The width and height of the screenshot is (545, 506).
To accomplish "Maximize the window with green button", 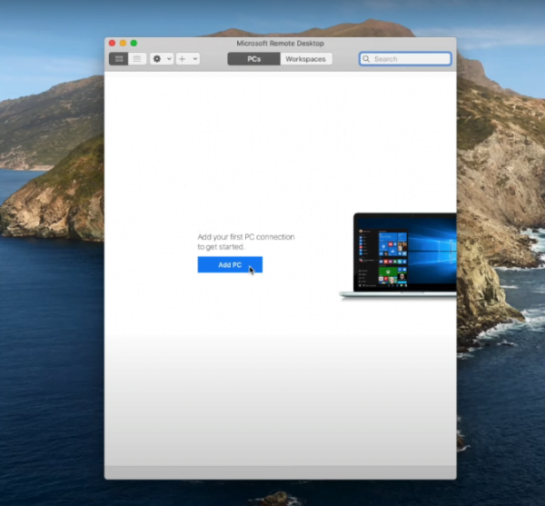I will coord(134,43).
